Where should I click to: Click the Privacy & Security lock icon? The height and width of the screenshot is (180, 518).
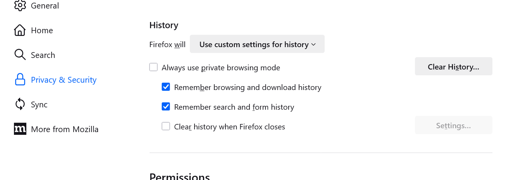click(20, 80)
